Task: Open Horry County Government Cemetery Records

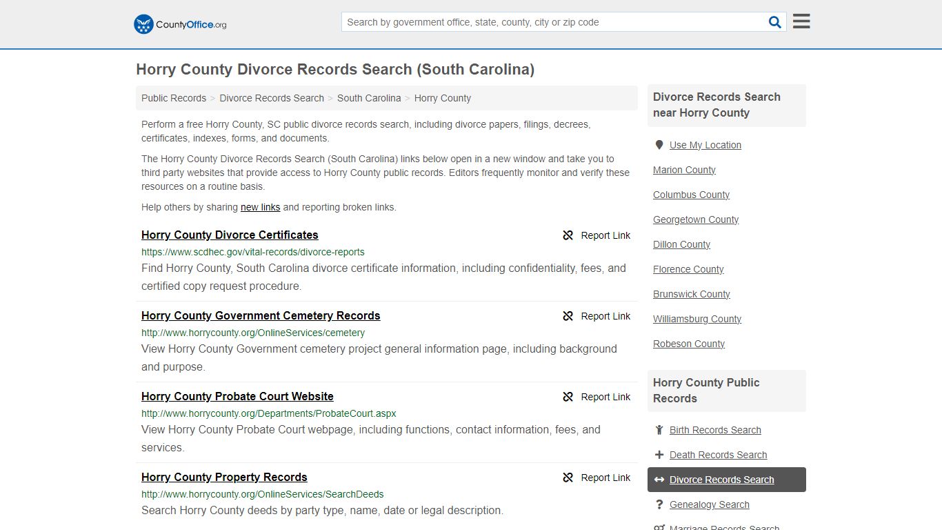Action: coord(261,315)
